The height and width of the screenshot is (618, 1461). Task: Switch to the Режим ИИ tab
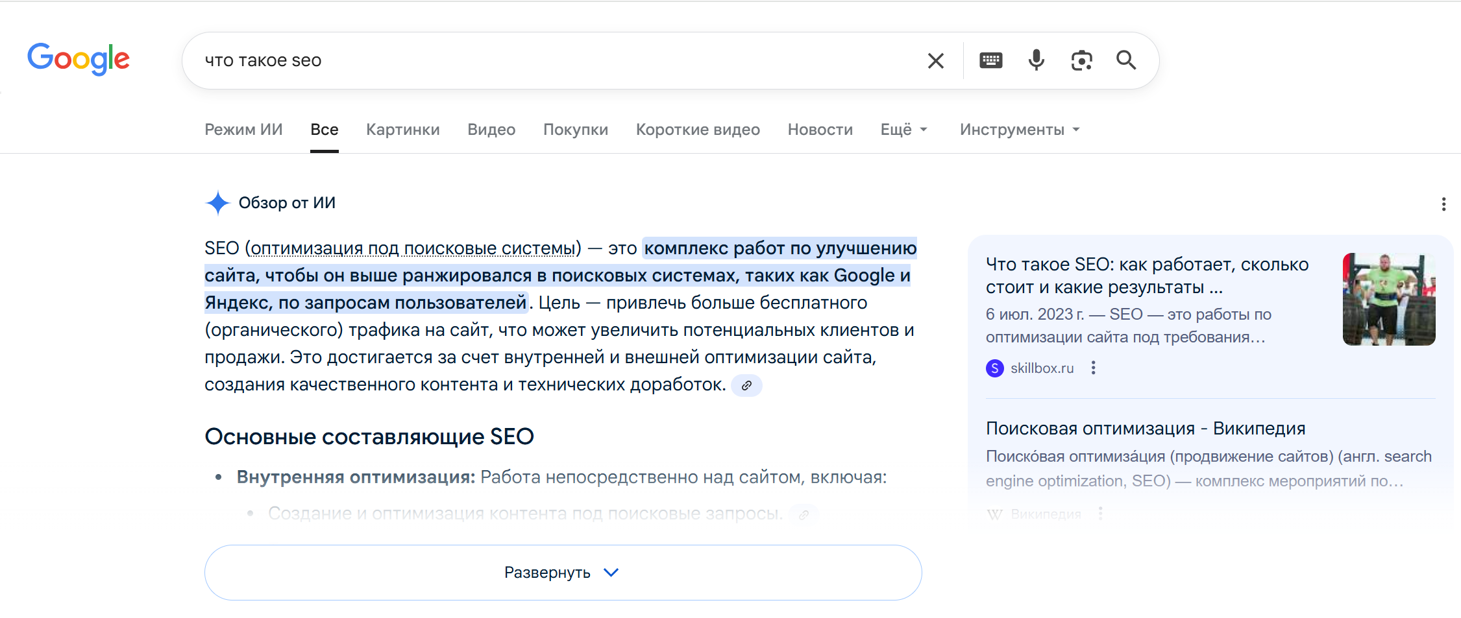[243, 130]
